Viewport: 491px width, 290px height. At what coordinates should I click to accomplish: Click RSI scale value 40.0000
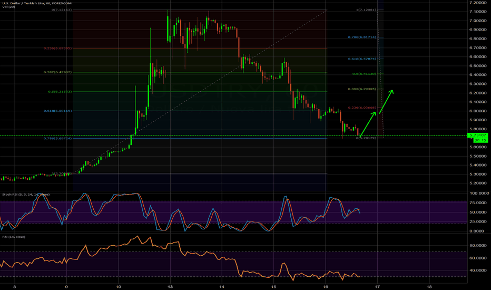point(479,270)
